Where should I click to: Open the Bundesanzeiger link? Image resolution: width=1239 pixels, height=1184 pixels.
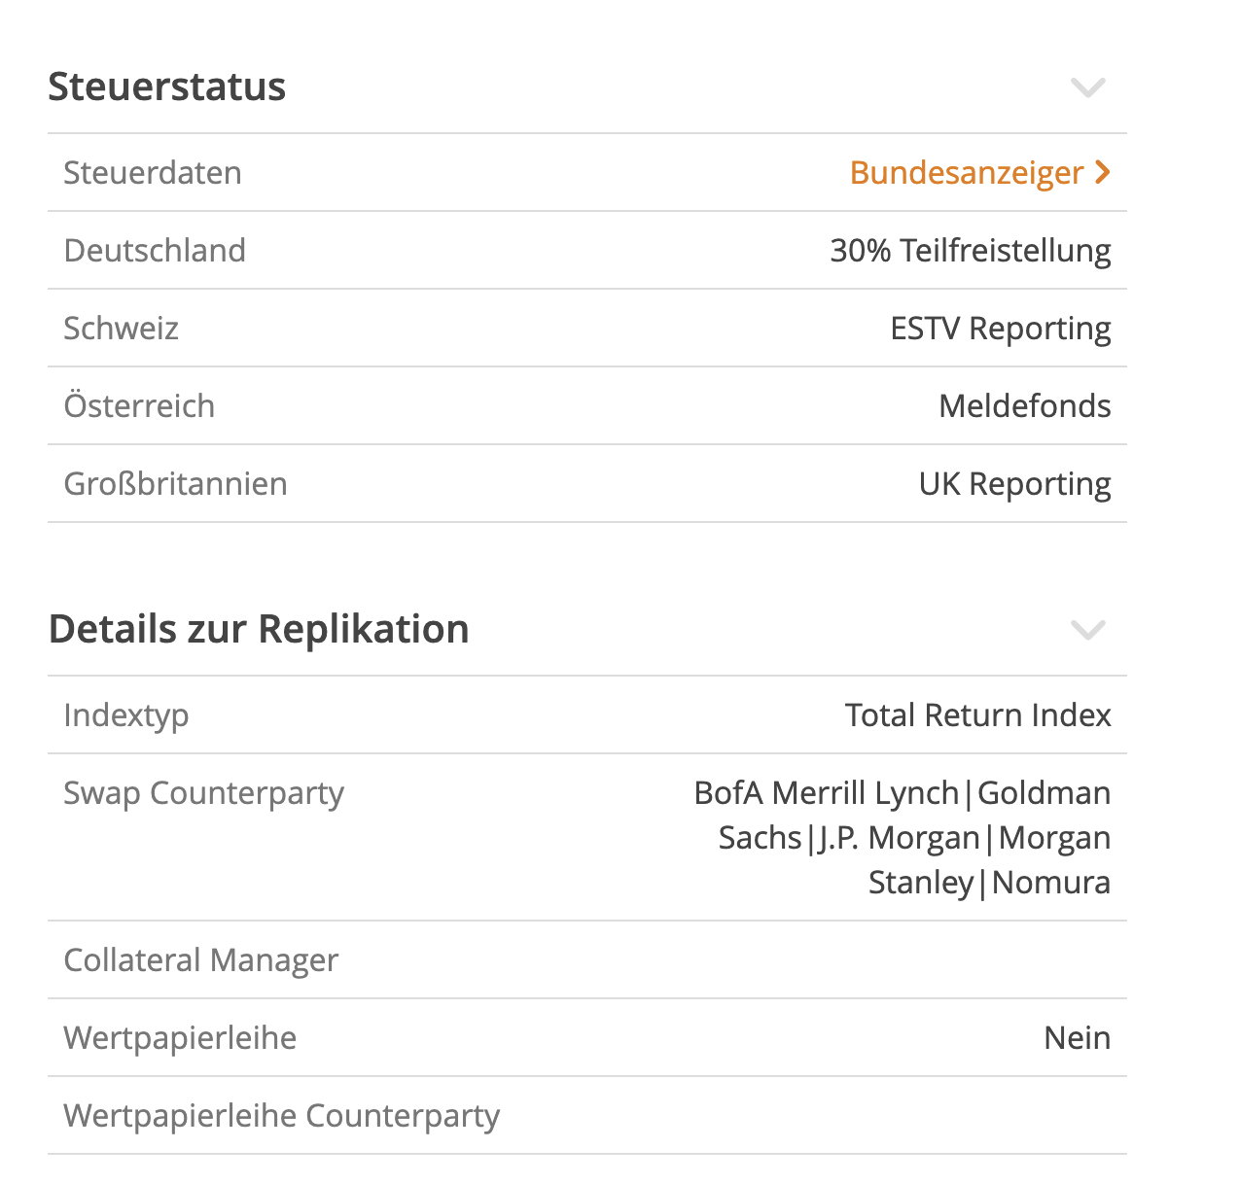[x=966, y=173]
